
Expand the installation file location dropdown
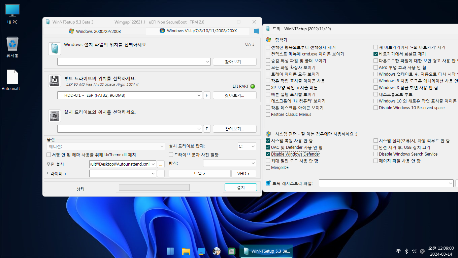click(208, 62)
